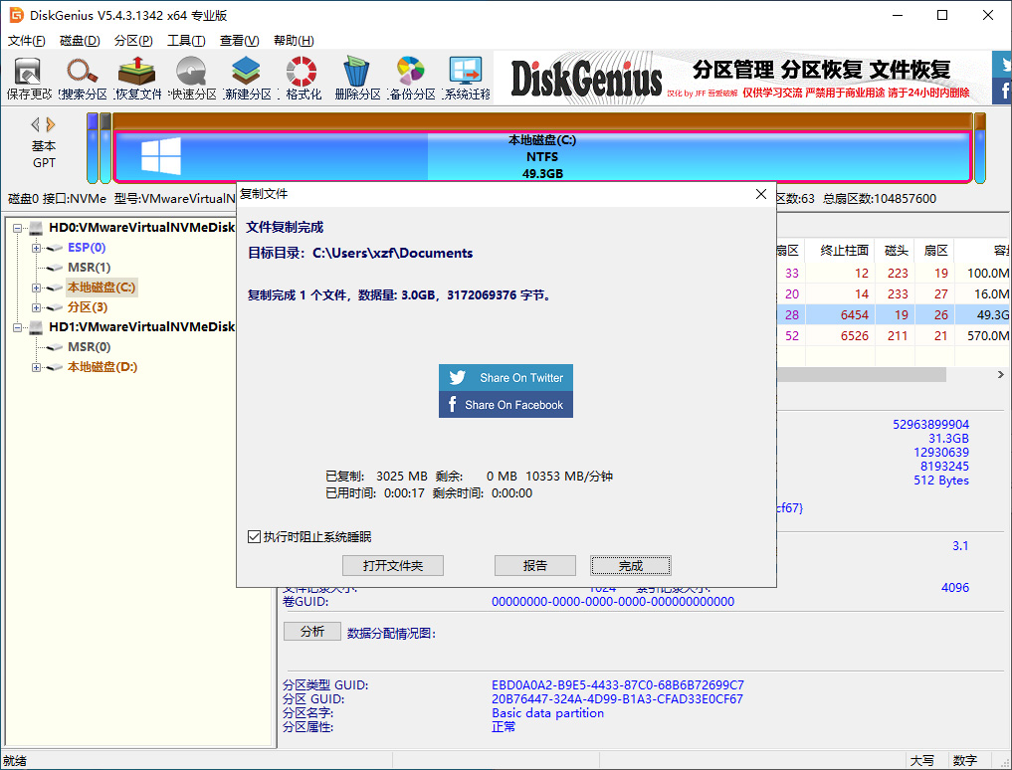
Task: Click the 大写 indicator in status bar
Action: coord(922,761)
